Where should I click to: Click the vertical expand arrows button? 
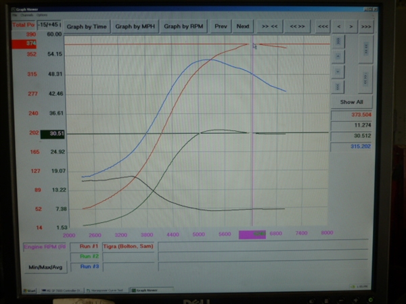[x=365, y=79]
